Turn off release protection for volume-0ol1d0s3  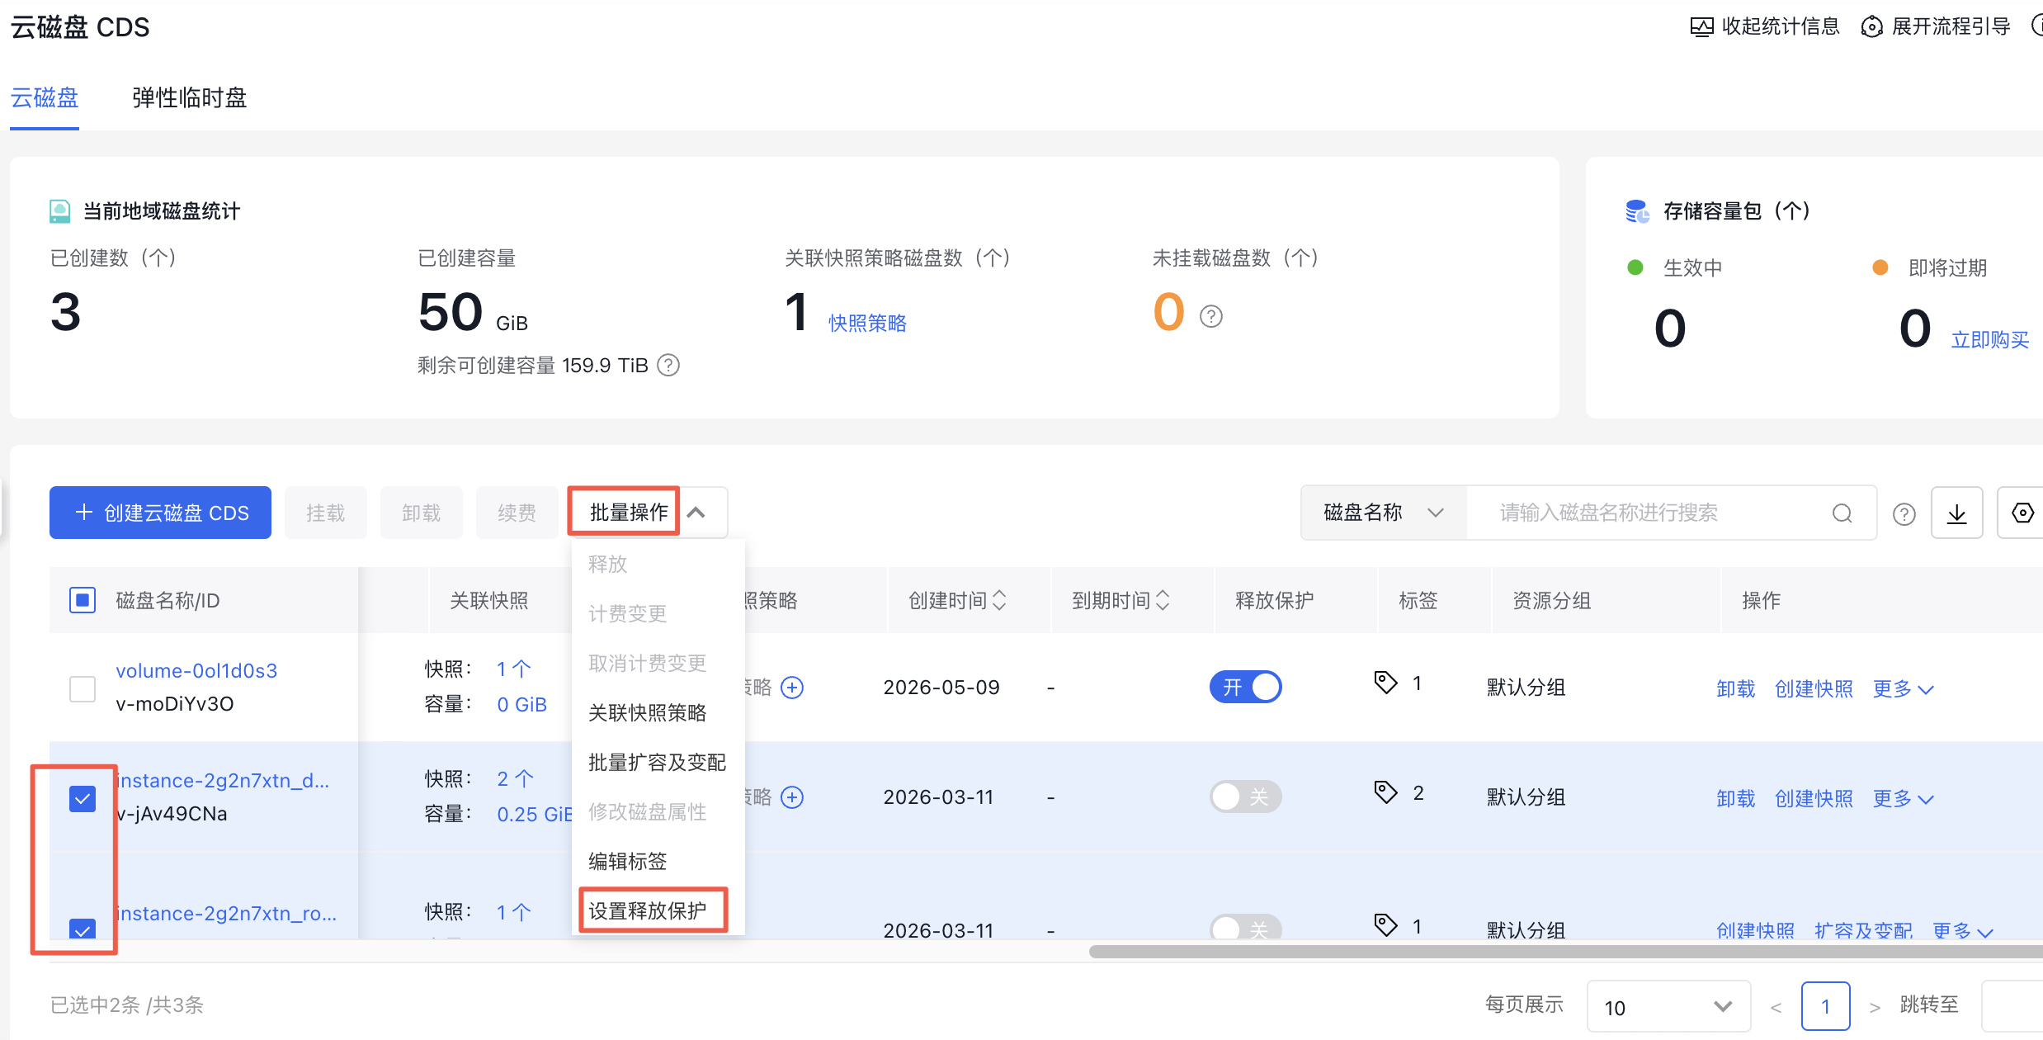tap(1245, 687)
